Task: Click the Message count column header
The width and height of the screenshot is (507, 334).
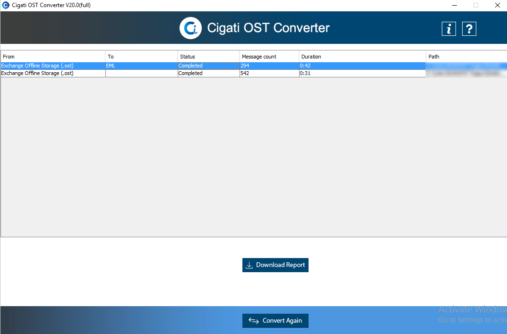Action: [269, 57]
